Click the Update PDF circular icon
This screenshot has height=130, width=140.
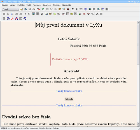17,18
